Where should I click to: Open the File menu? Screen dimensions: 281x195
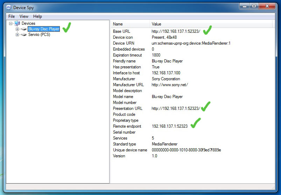[12, 16]
